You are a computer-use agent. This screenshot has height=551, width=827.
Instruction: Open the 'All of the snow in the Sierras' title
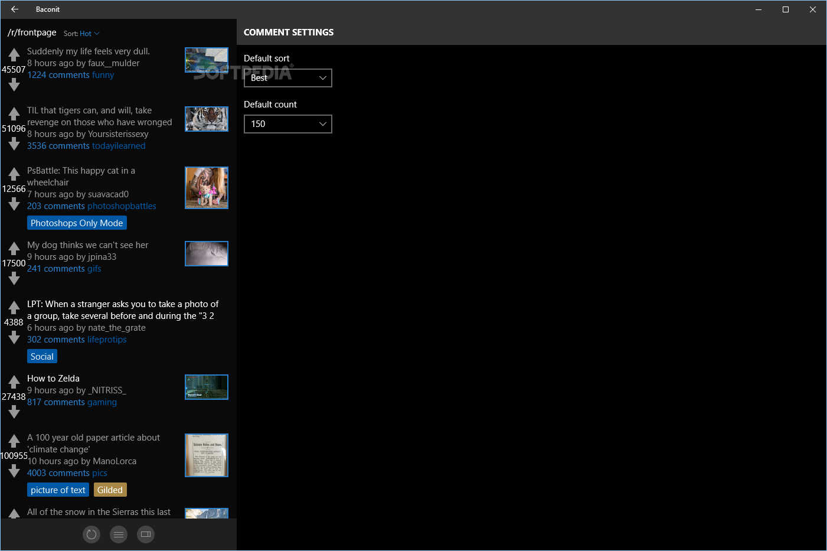point(99,512)
